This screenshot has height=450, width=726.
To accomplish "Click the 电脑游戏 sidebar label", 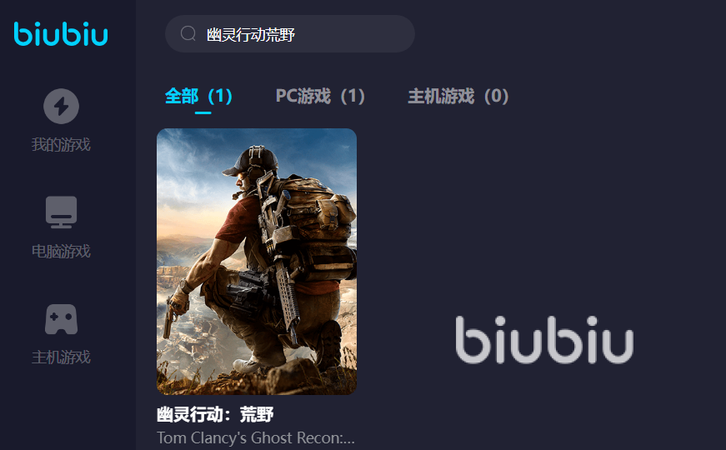I will (x=61, y=251).
